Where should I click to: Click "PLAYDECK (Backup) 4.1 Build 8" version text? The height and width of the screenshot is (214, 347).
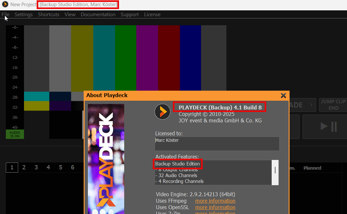pos(220,107)
